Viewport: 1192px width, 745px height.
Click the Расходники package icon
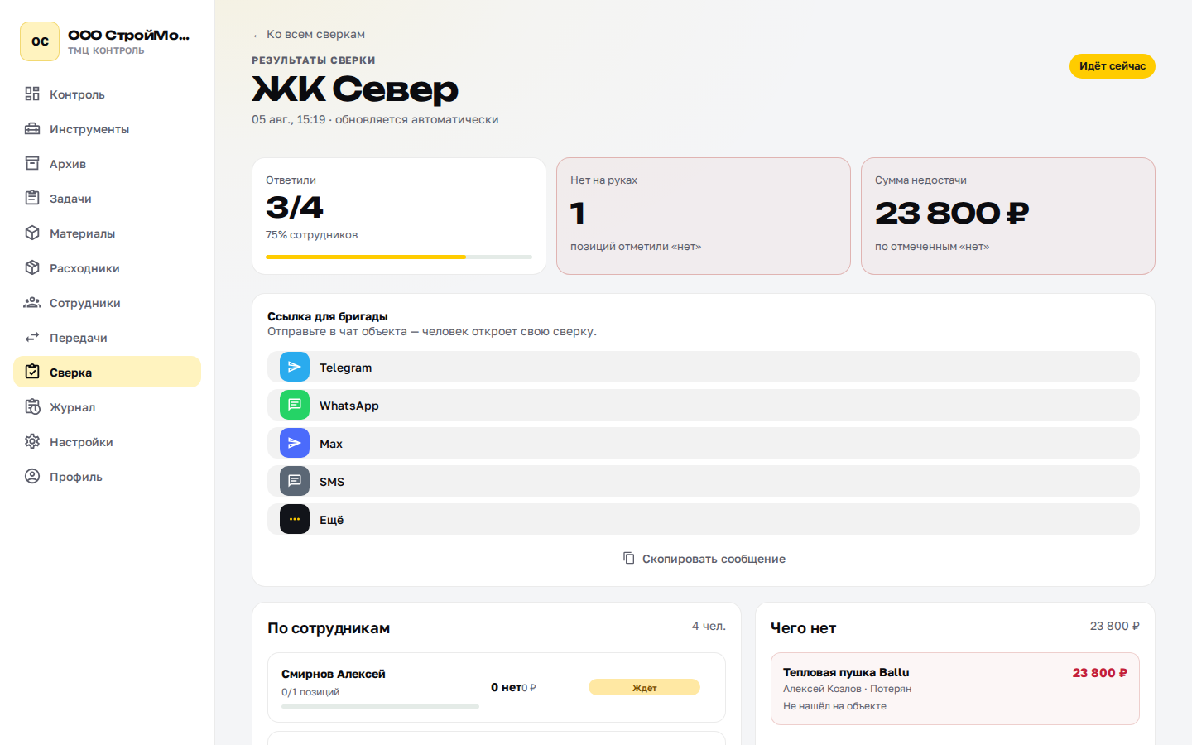[32, 267]
